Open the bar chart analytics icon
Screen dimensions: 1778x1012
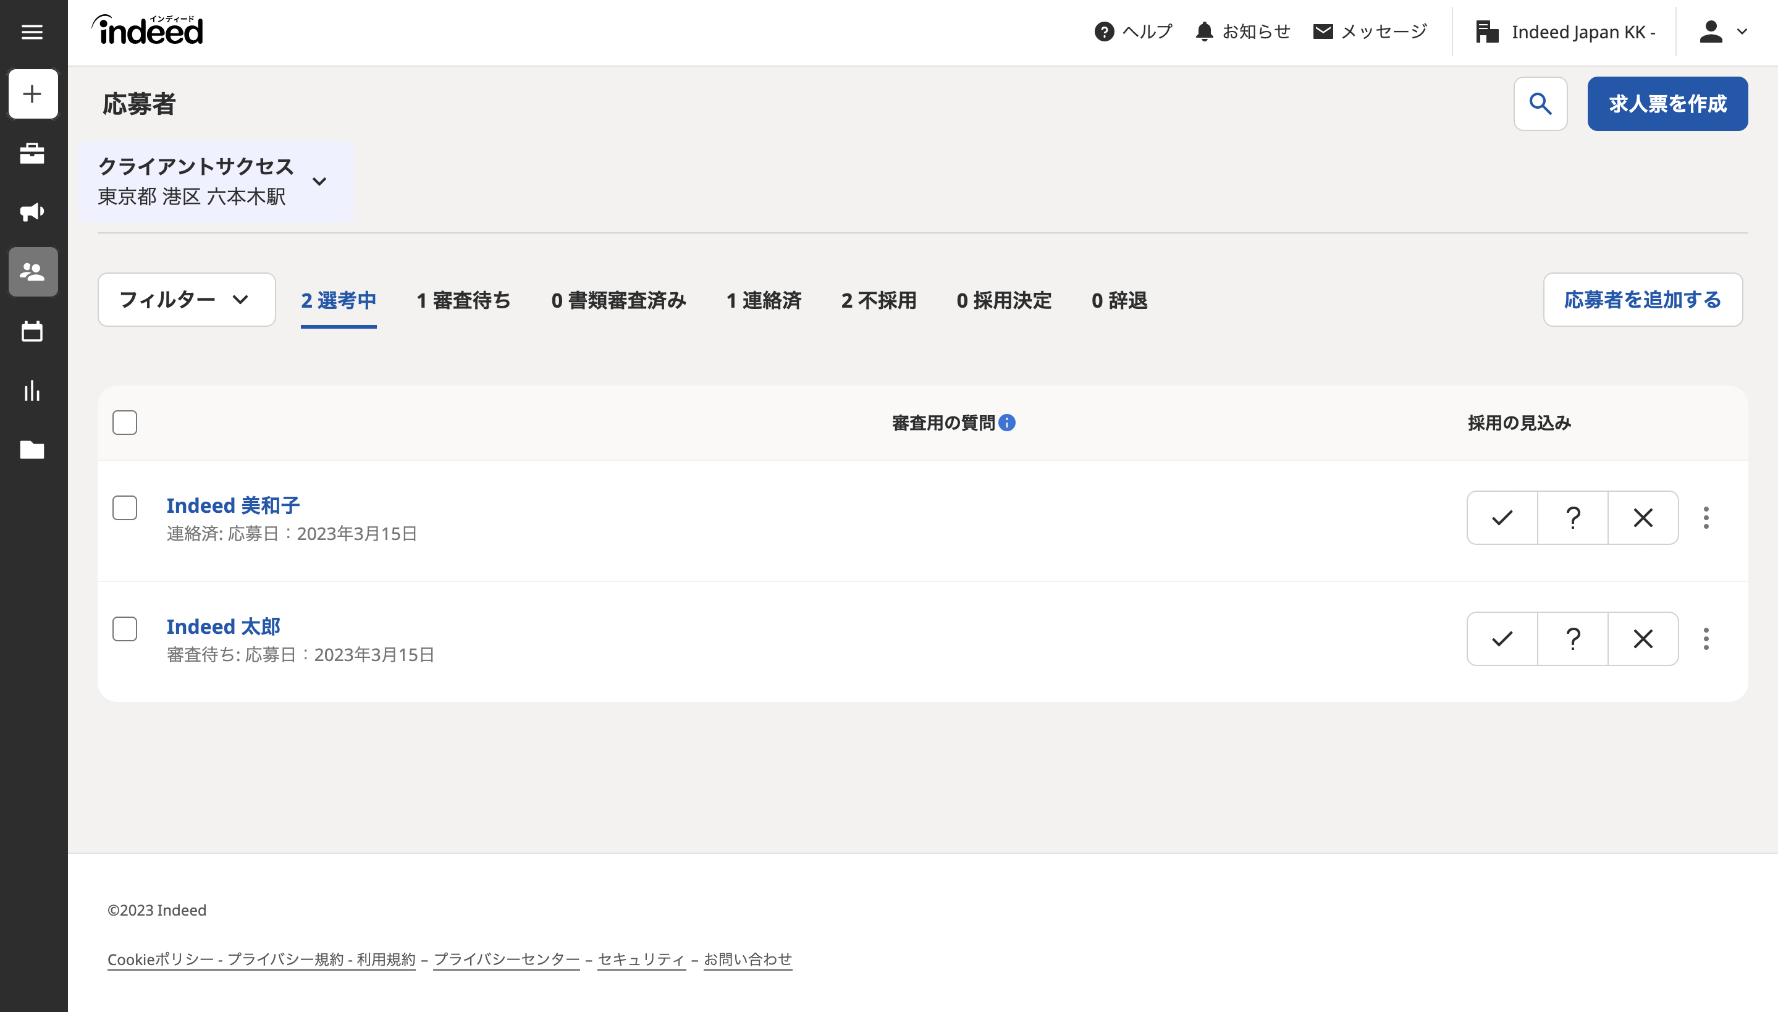click(32, 390)
